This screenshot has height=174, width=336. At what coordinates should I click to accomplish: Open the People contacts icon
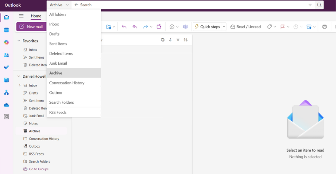[6, 55]
